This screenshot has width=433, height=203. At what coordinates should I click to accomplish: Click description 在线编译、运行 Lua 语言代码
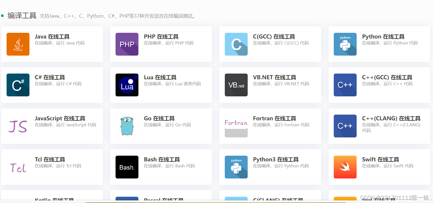click(172, 84)
